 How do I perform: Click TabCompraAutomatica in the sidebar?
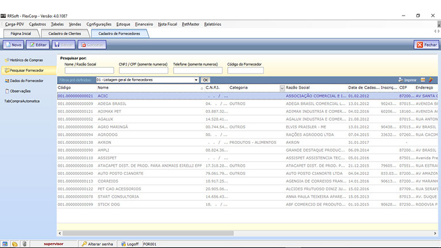tap(22, 101)
